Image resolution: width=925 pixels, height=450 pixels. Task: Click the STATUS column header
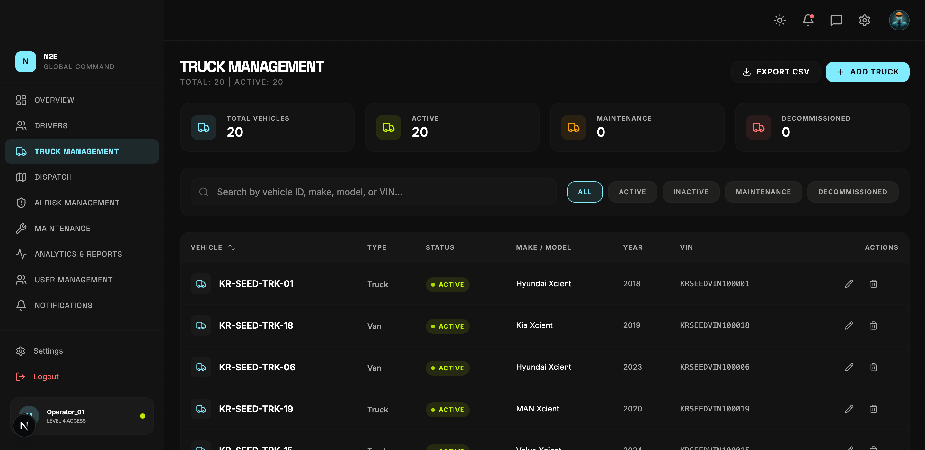[440, 247]
